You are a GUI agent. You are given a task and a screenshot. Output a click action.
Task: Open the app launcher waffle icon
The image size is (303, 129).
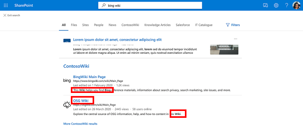(6, 5)
